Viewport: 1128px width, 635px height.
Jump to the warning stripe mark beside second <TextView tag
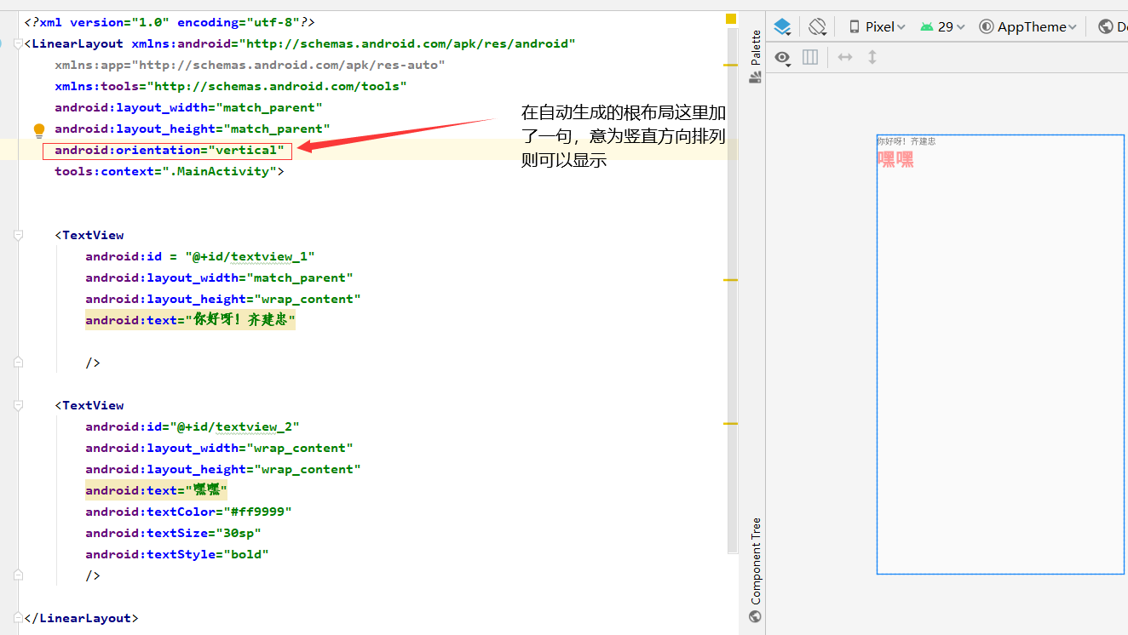point(730,423)
